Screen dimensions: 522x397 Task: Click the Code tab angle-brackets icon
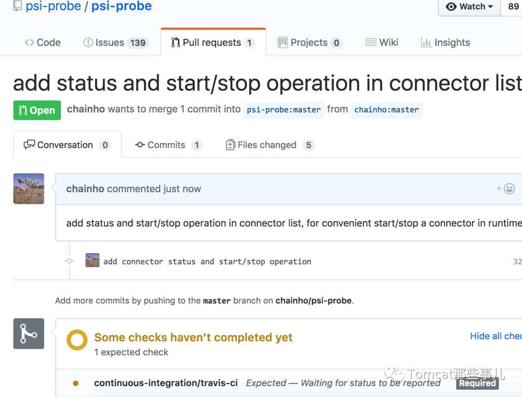(29, 43)
